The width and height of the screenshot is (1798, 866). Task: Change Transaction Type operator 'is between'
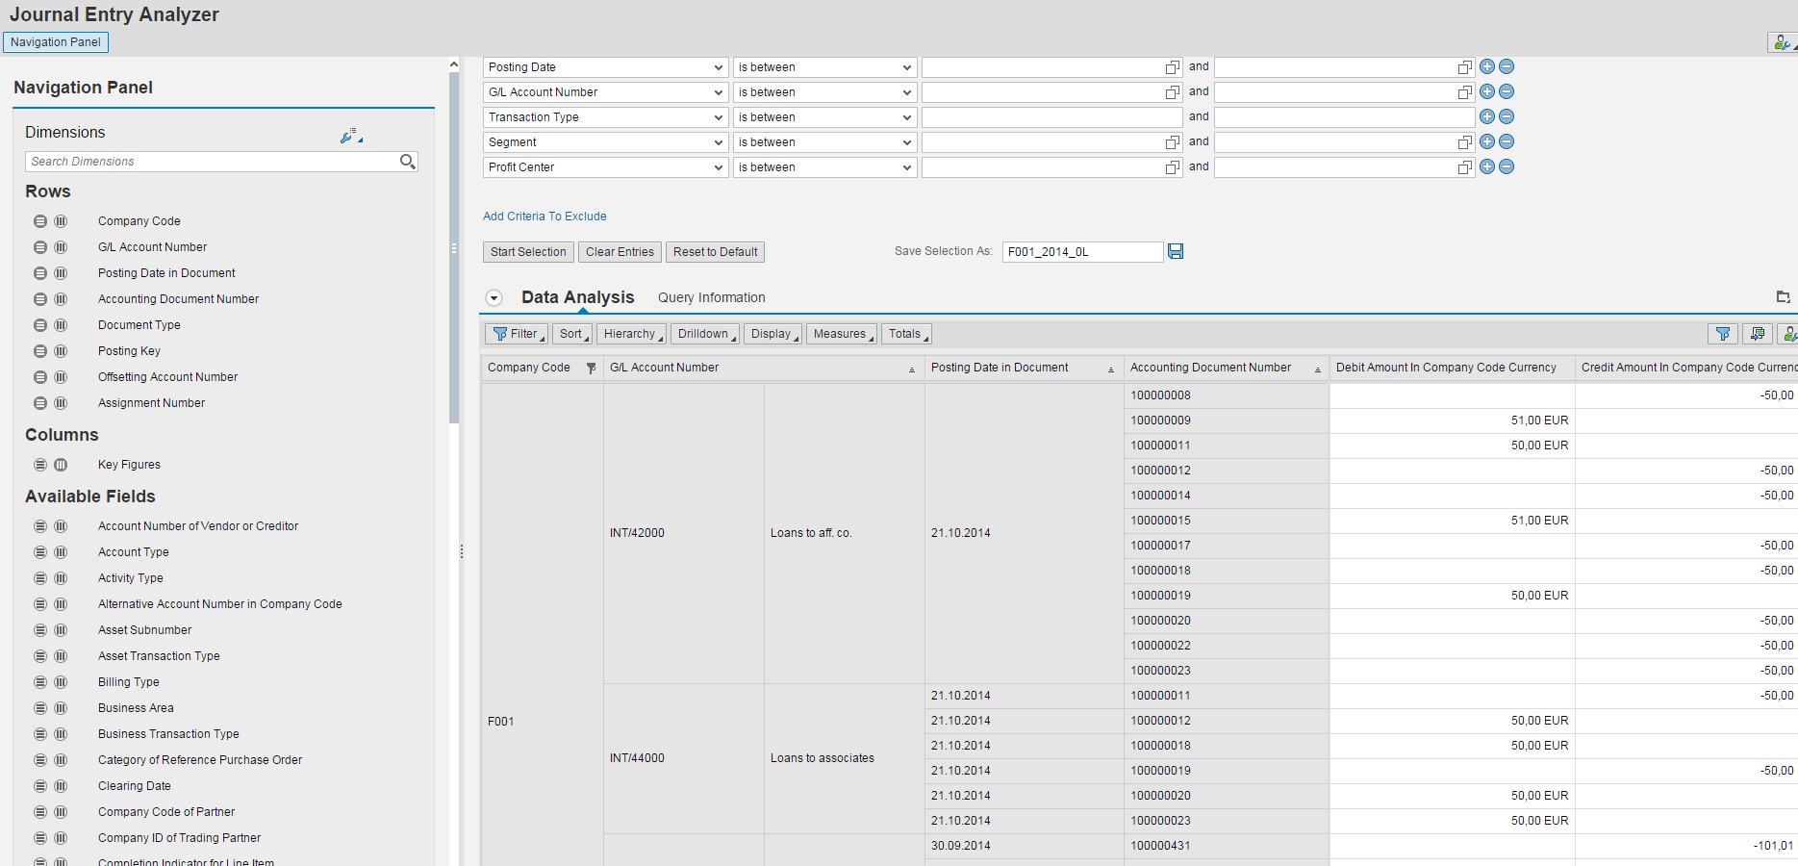(x=825, y=117)
